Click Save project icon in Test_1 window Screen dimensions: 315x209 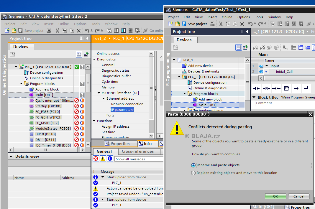(184, 24)
